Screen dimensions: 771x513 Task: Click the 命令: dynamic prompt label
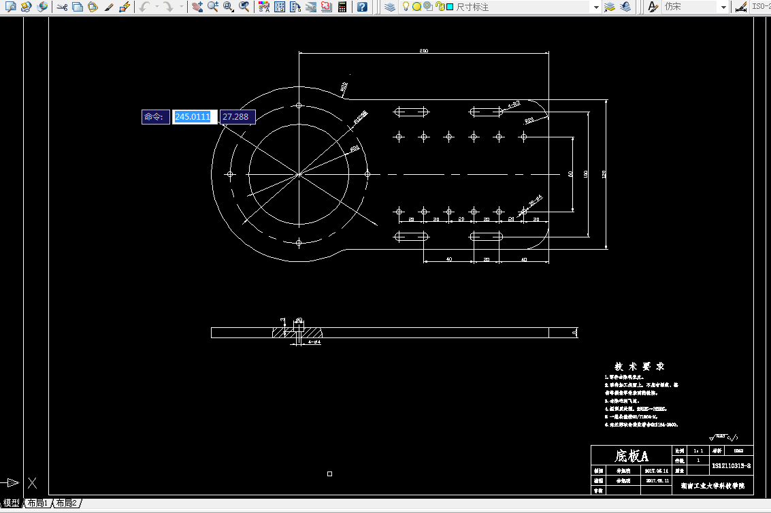(x=155, y=116)
